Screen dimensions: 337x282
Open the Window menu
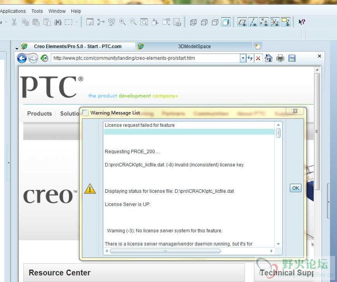point(57,11)
